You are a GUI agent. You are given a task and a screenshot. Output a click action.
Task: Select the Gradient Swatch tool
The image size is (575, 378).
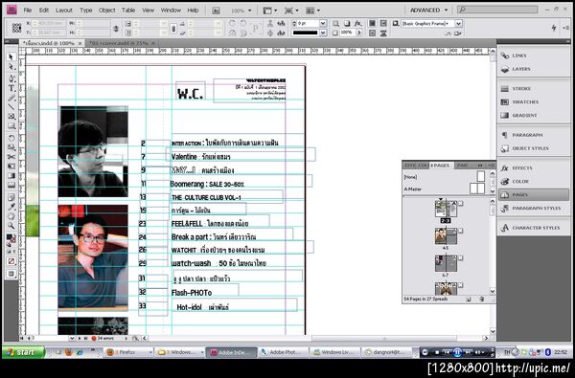click(11, 176)
